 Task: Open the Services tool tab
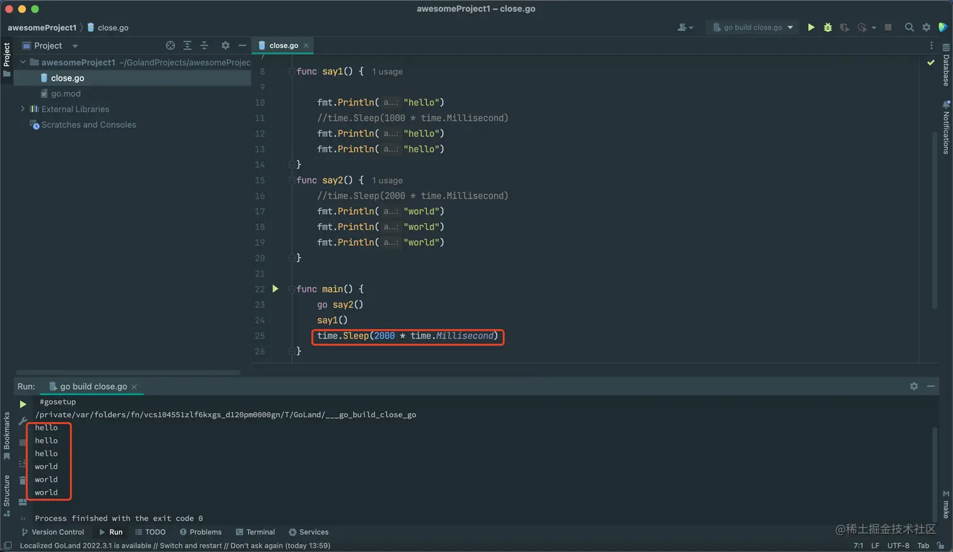tap(309, 532)
